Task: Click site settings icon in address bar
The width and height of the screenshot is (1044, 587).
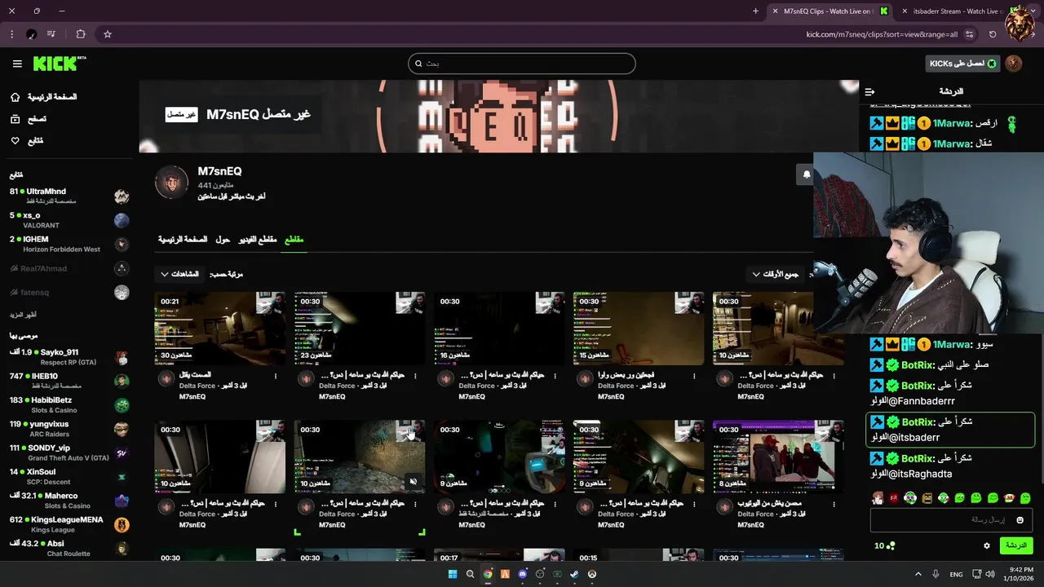Action: [x=969, y=34]
